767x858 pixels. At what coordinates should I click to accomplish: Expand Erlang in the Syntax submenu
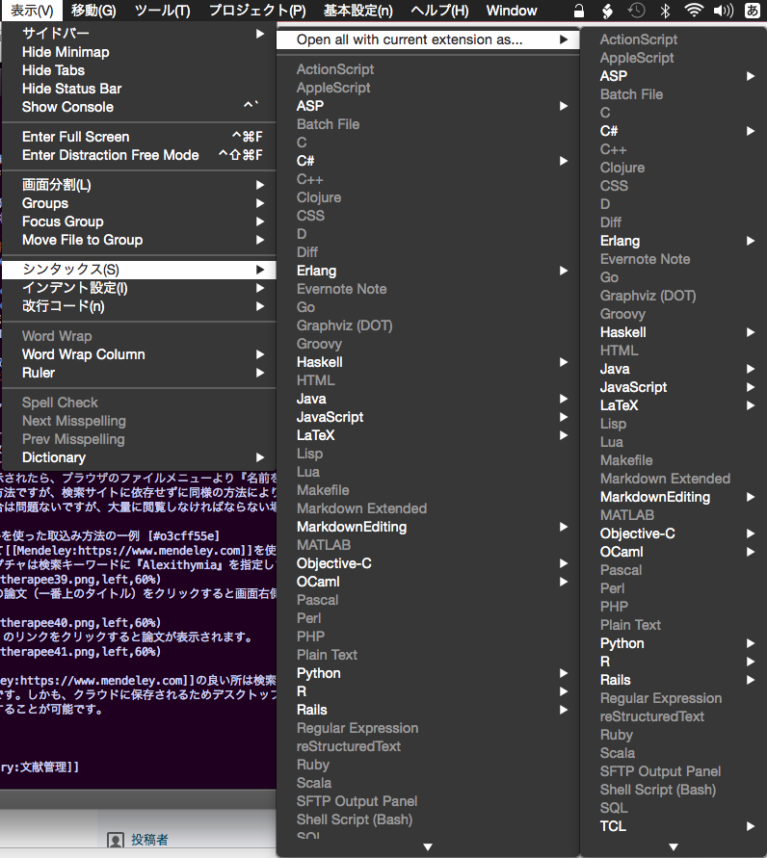(428, 271)
